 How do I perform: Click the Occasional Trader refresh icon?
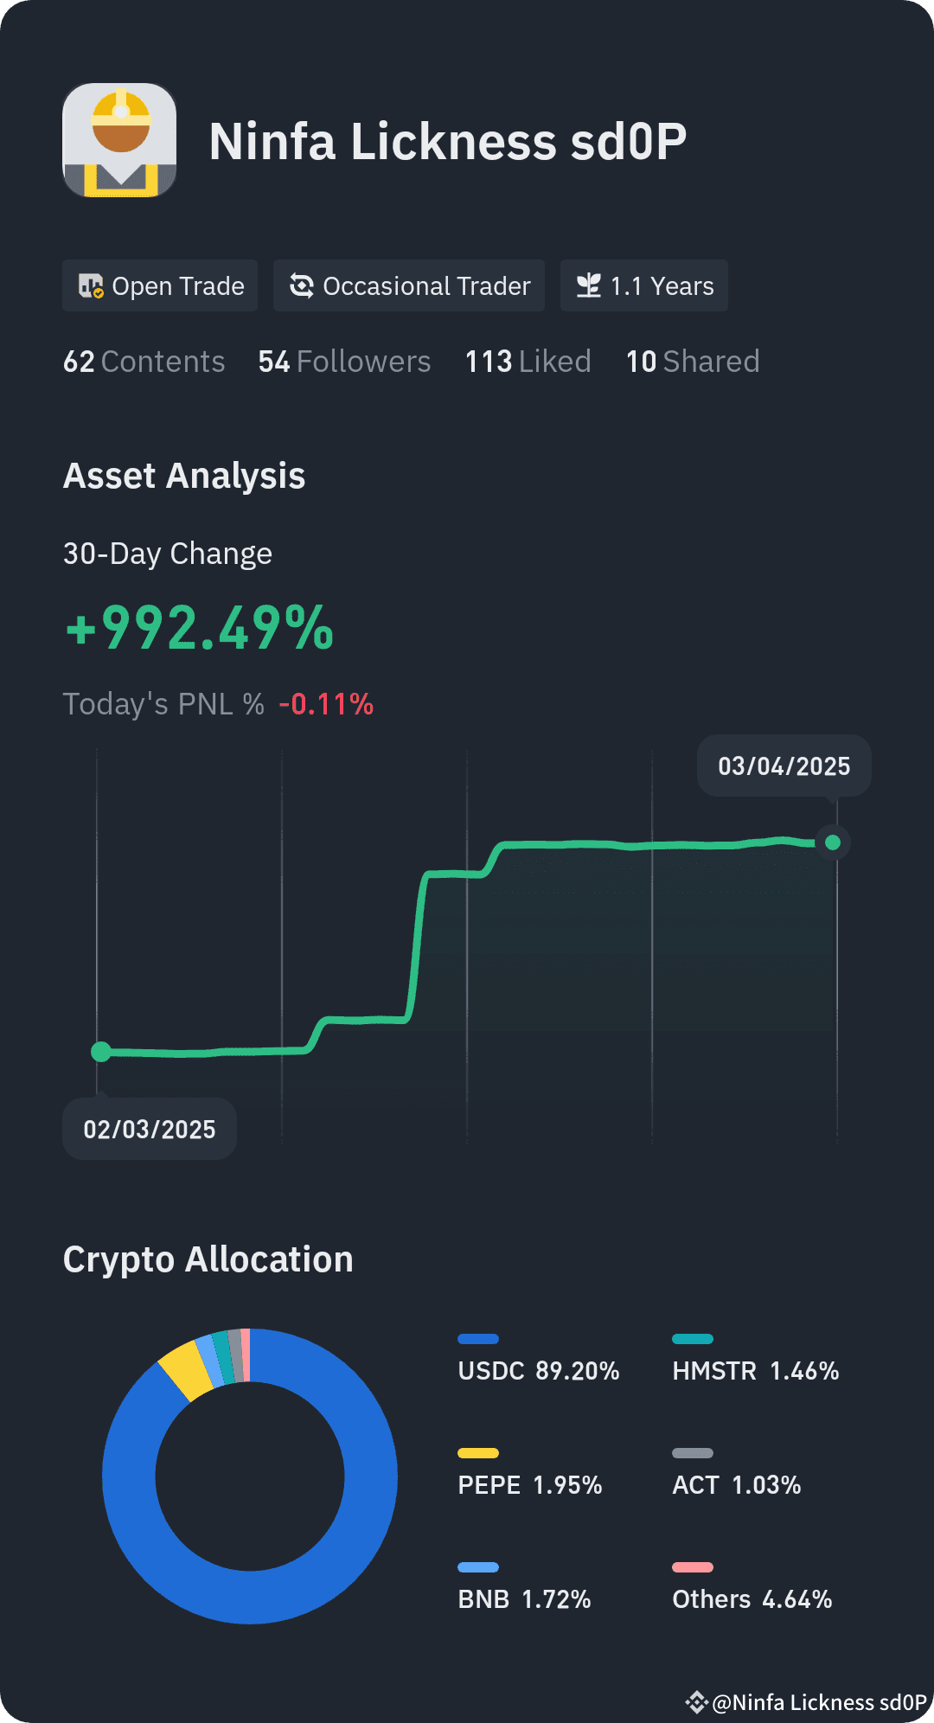point(301,285)
